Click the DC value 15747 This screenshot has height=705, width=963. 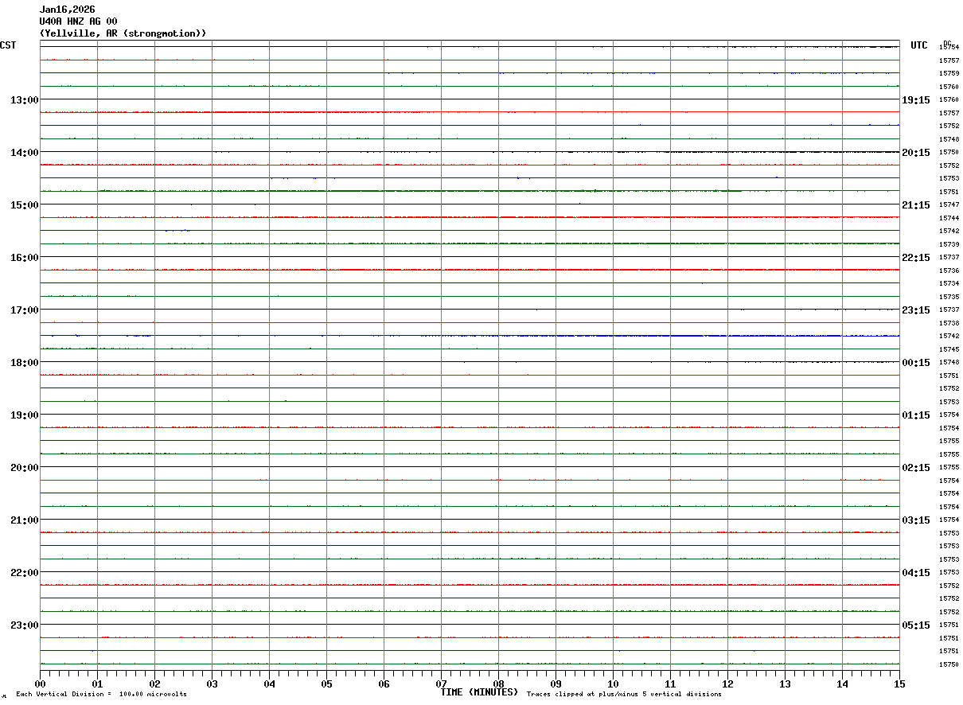(949, 205)
